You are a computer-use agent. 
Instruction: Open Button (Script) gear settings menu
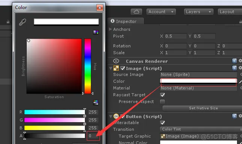(x=240, y=116)
